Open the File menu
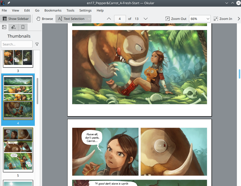The image size is (241, 186). tap(4, 10)
